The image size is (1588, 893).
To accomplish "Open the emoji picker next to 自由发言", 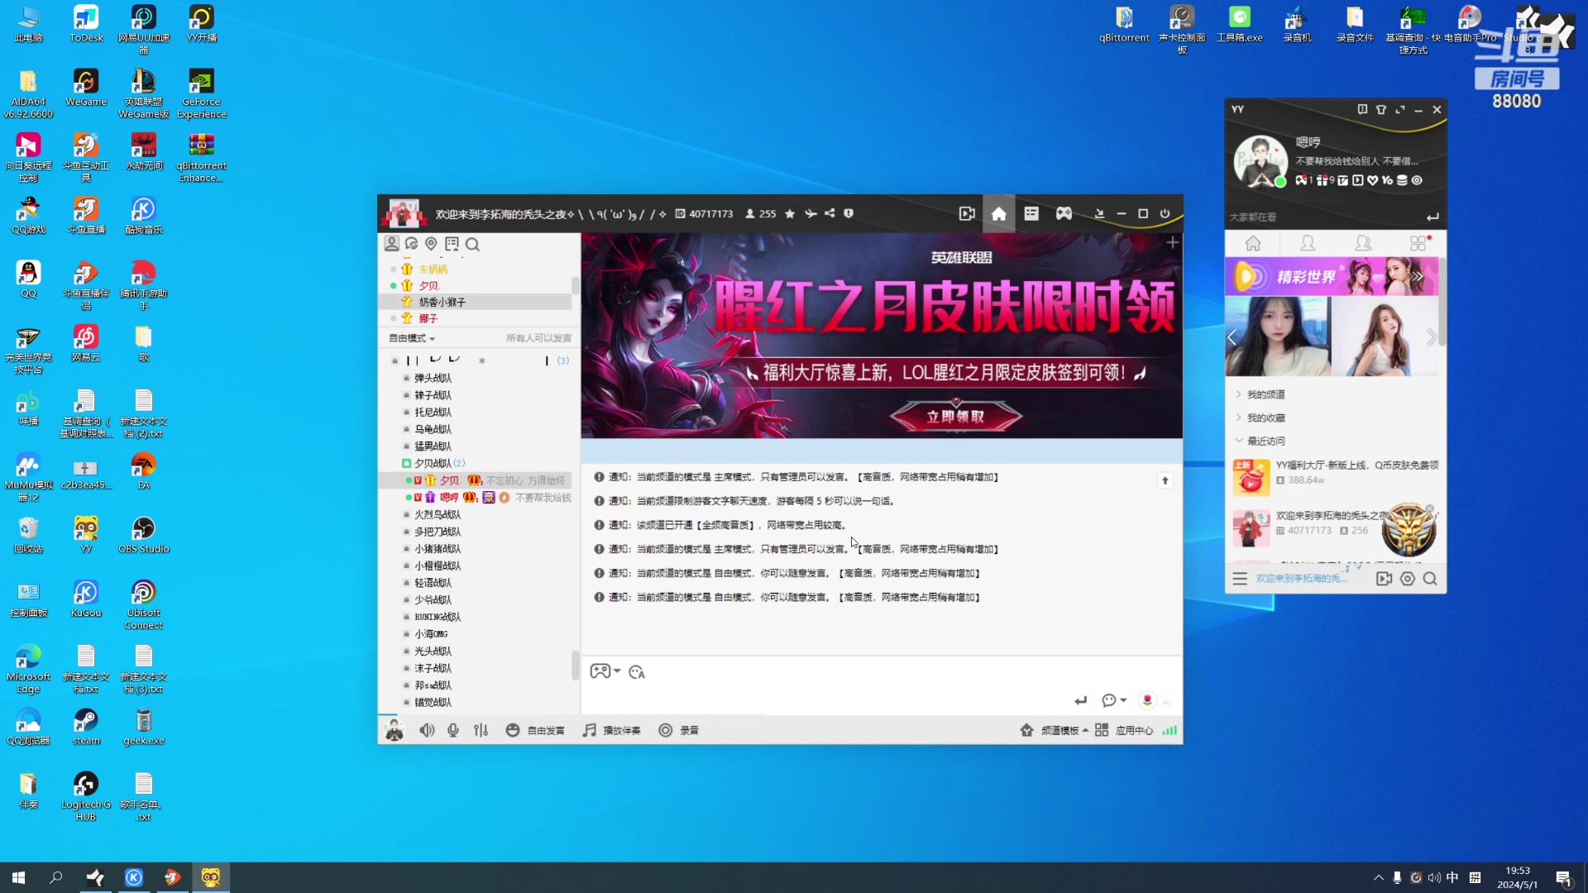I will click(x=514, y=730).
